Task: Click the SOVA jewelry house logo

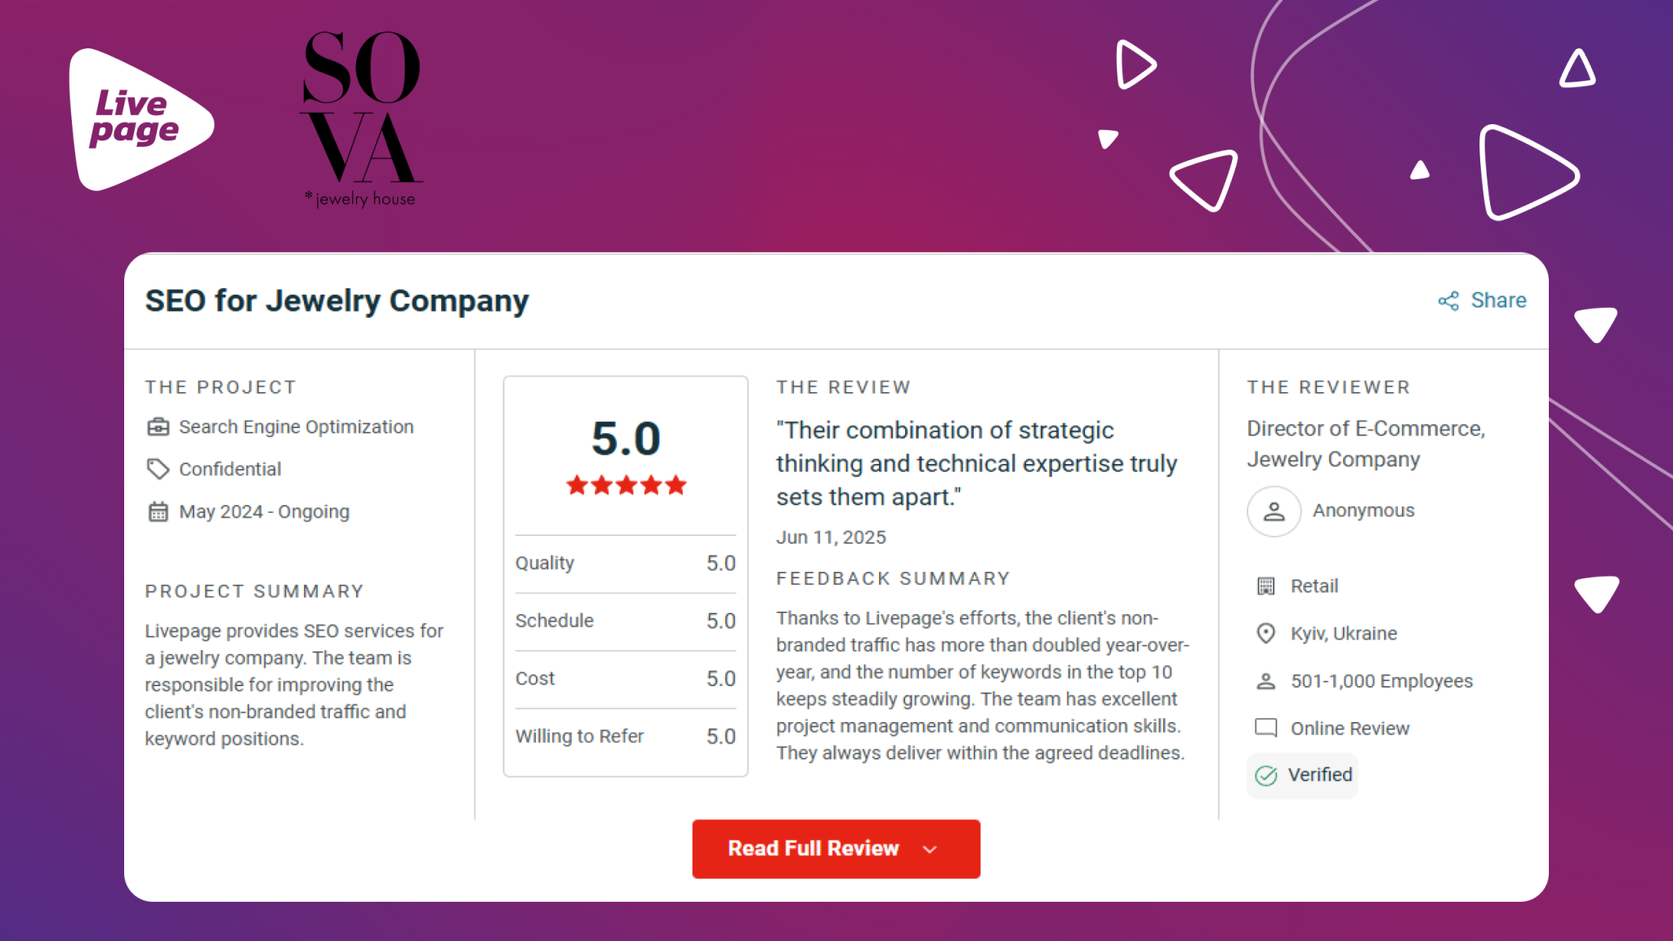Action: tap(361, 118)
